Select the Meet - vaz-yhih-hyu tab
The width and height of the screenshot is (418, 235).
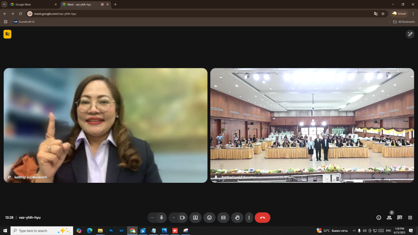pos(82,4)
